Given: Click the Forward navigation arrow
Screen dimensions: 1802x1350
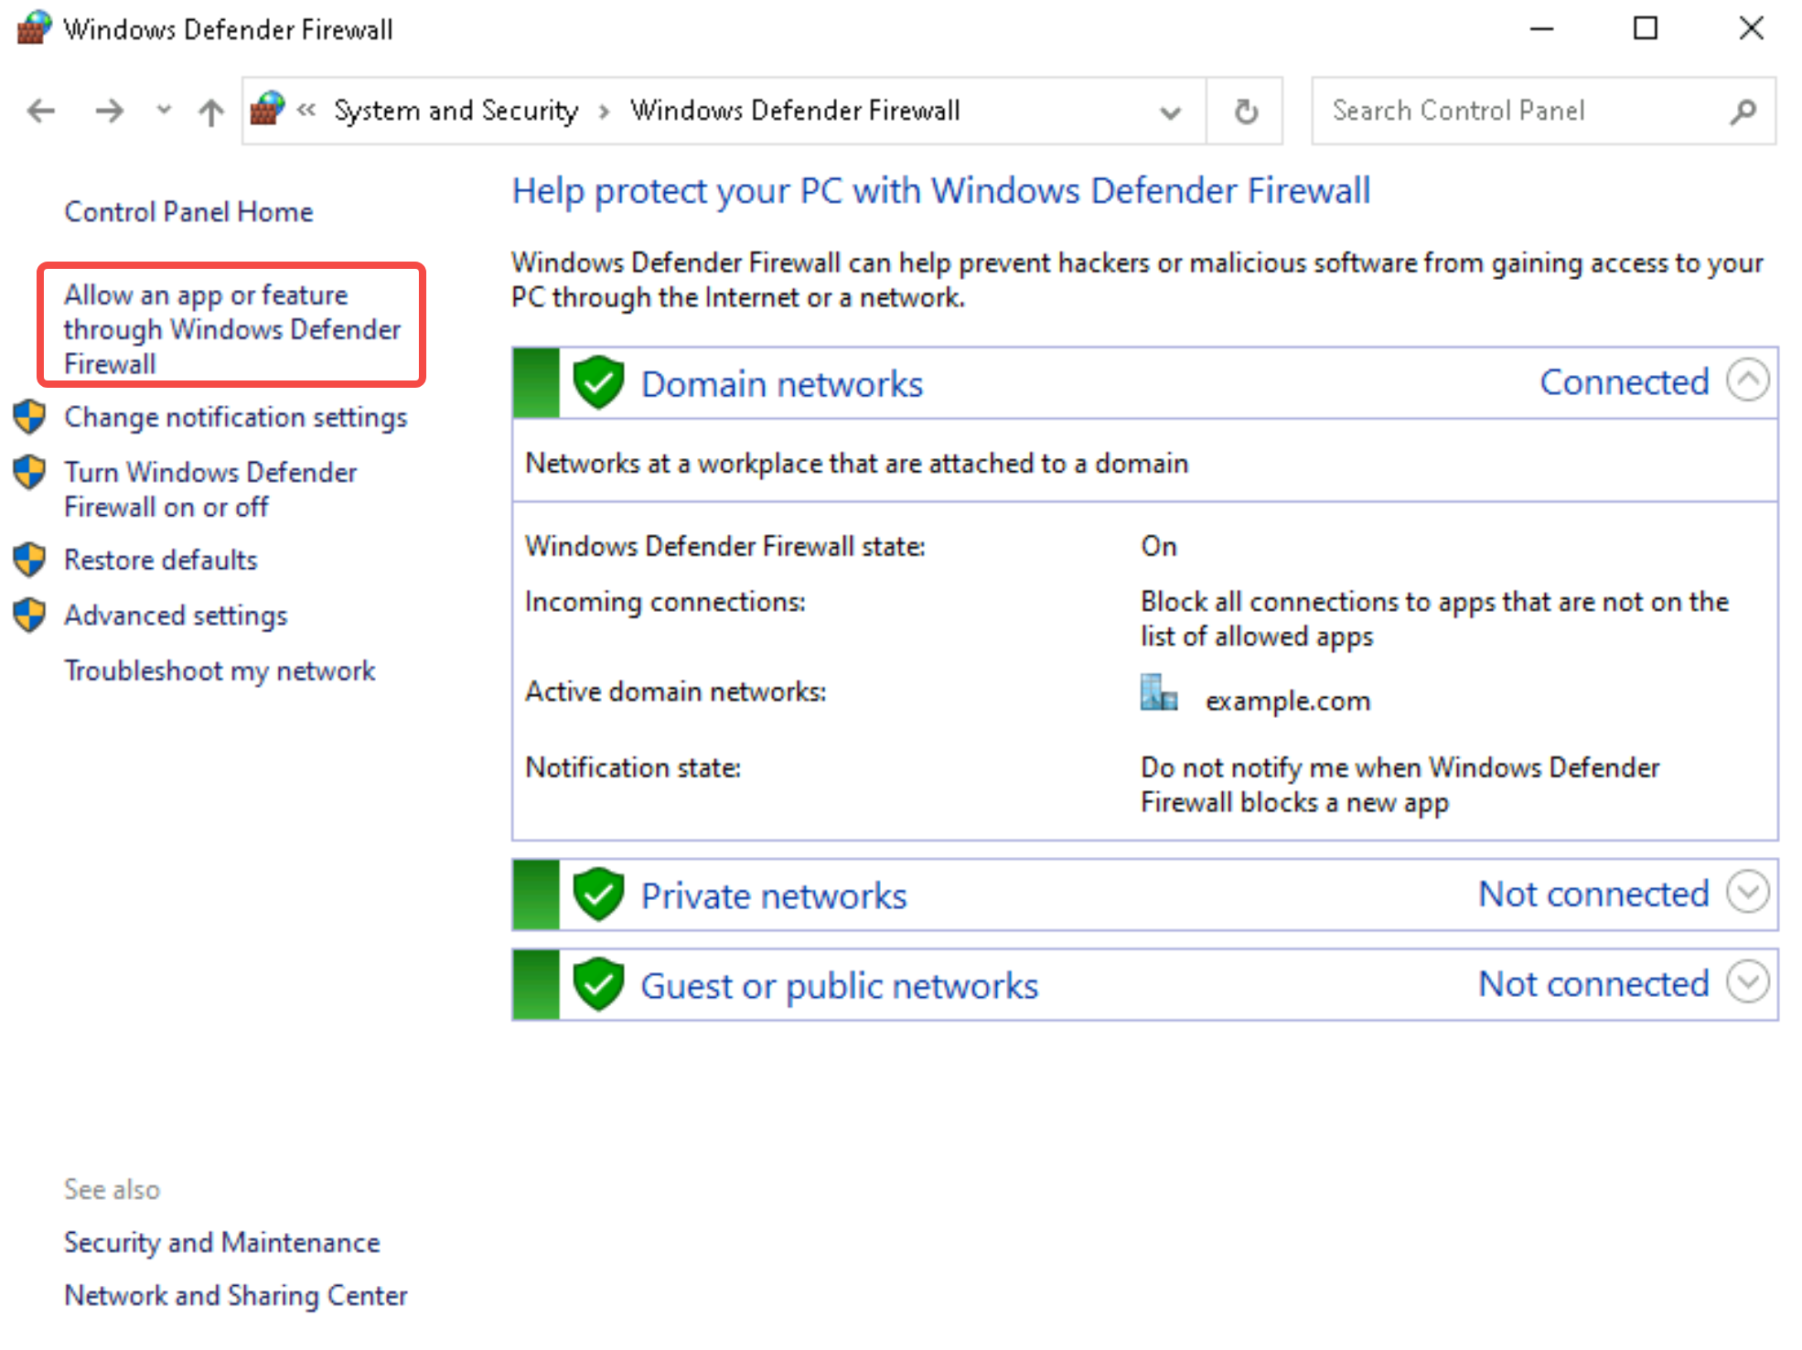Looking at the screenshot, I should (x=109, y=112).
